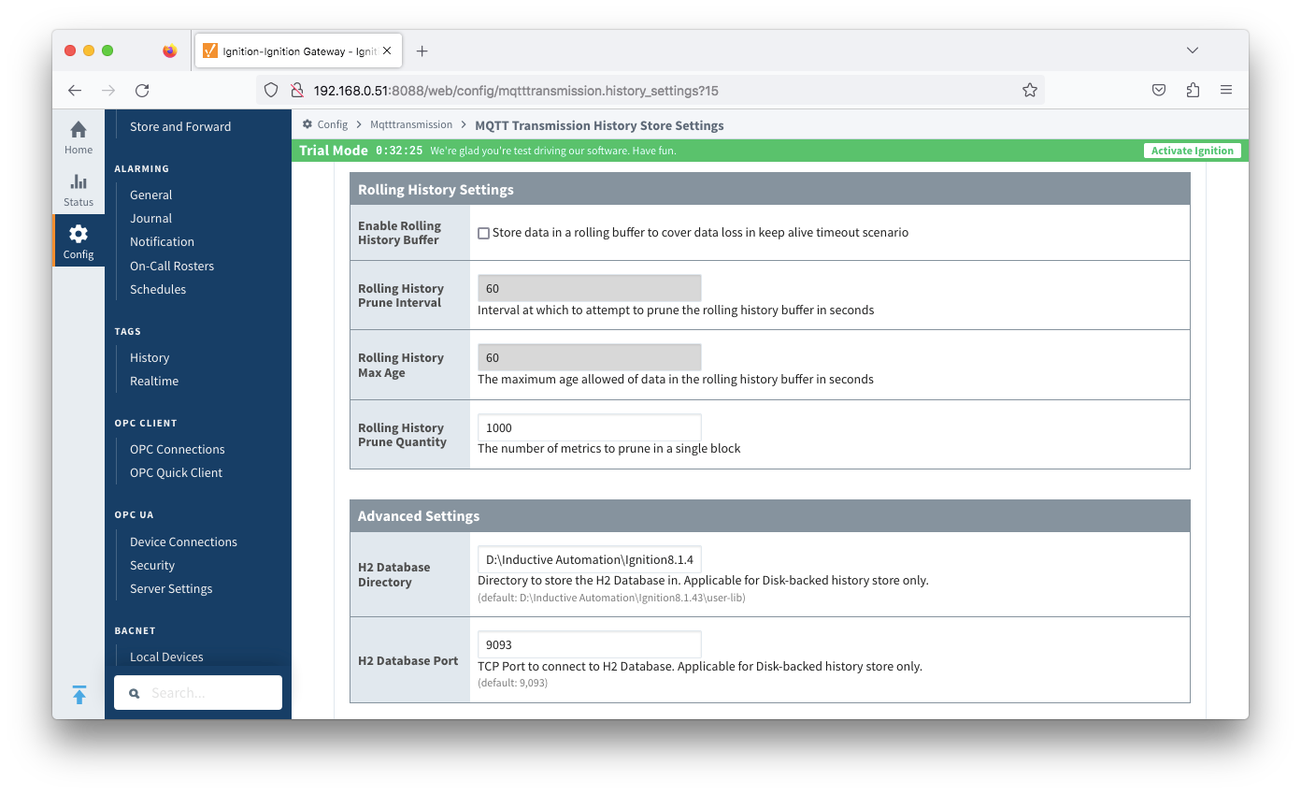Click the Firefox logo icon beside the tab

click(169, 51)
